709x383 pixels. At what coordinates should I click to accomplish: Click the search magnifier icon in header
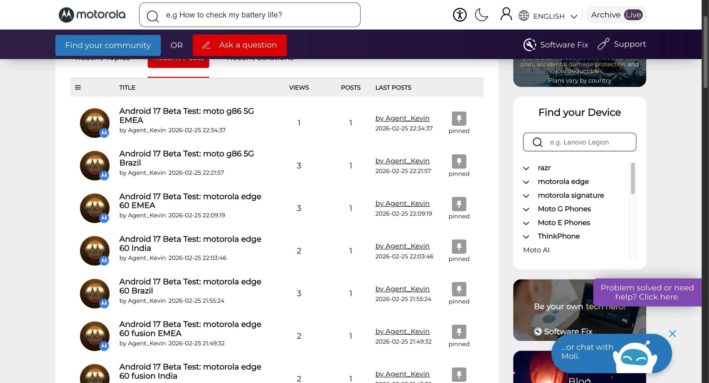pyautogui.click(x=153, y=16)
